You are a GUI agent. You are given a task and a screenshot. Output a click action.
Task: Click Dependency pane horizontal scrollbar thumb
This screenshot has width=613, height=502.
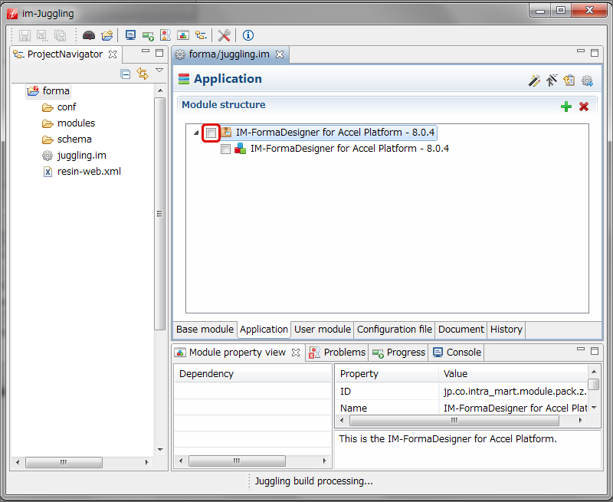click(237, 461)
